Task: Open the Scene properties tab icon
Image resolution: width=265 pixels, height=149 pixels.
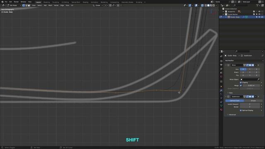Action: [x=221, y=73]
